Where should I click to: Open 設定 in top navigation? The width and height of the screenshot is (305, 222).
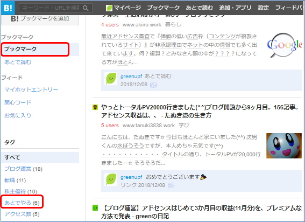pos(263,8)
